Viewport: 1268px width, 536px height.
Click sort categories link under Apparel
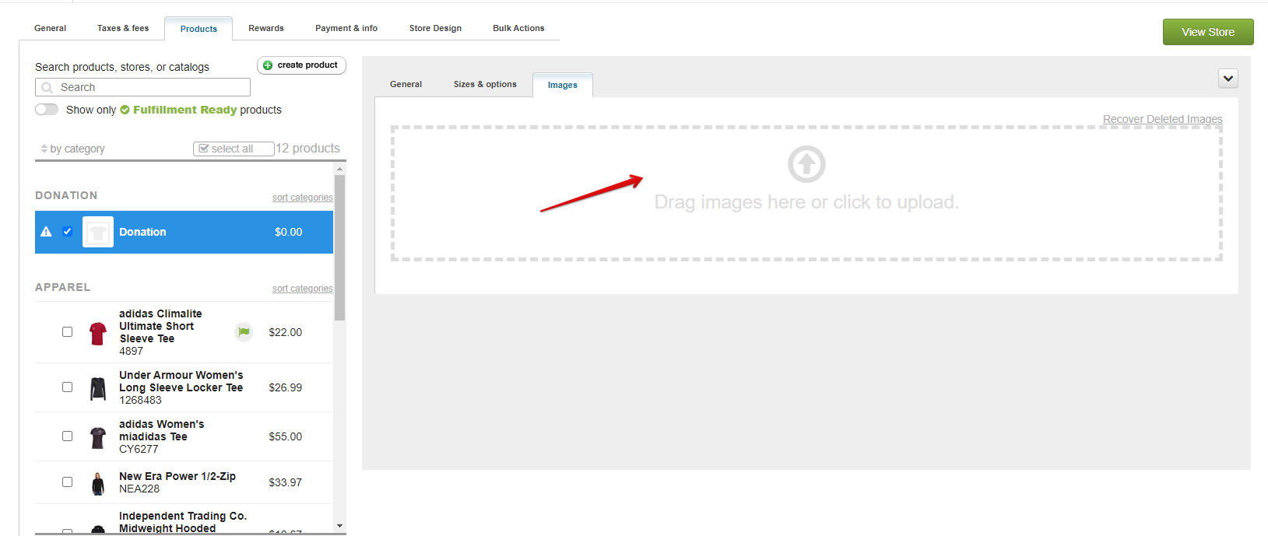coord(302,289)
